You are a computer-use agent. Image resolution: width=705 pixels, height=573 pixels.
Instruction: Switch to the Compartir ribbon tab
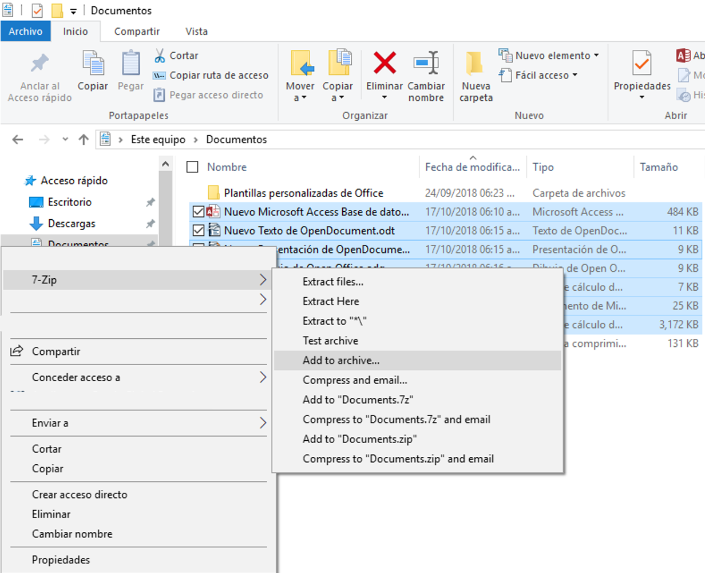tap(136, 31)
